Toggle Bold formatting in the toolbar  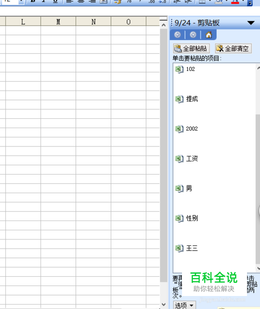pos(33,2)
